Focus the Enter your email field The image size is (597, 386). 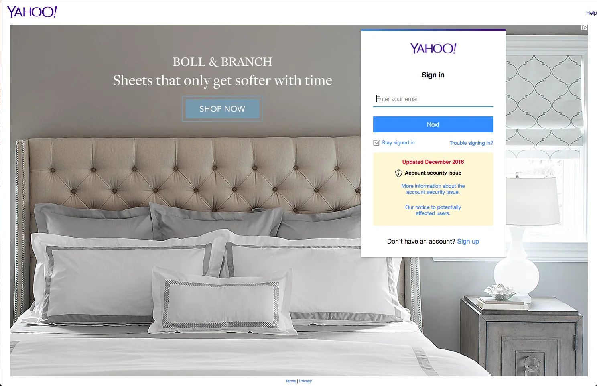(x=433, y=99)
